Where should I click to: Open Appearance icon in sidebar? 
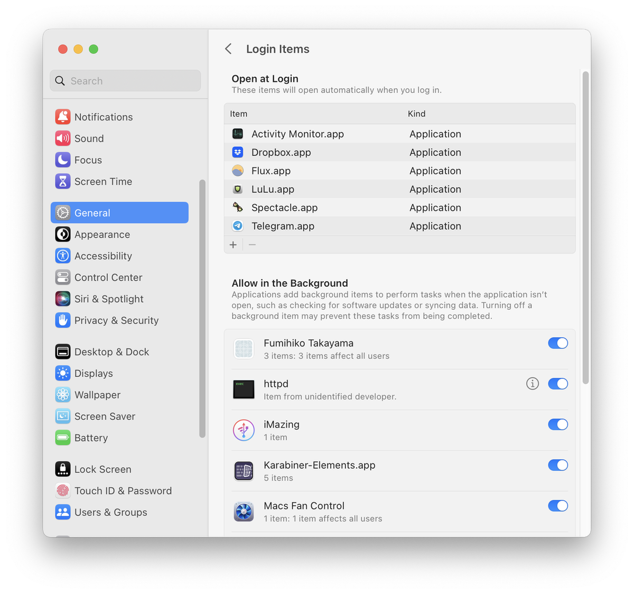[x=63, y=234]
